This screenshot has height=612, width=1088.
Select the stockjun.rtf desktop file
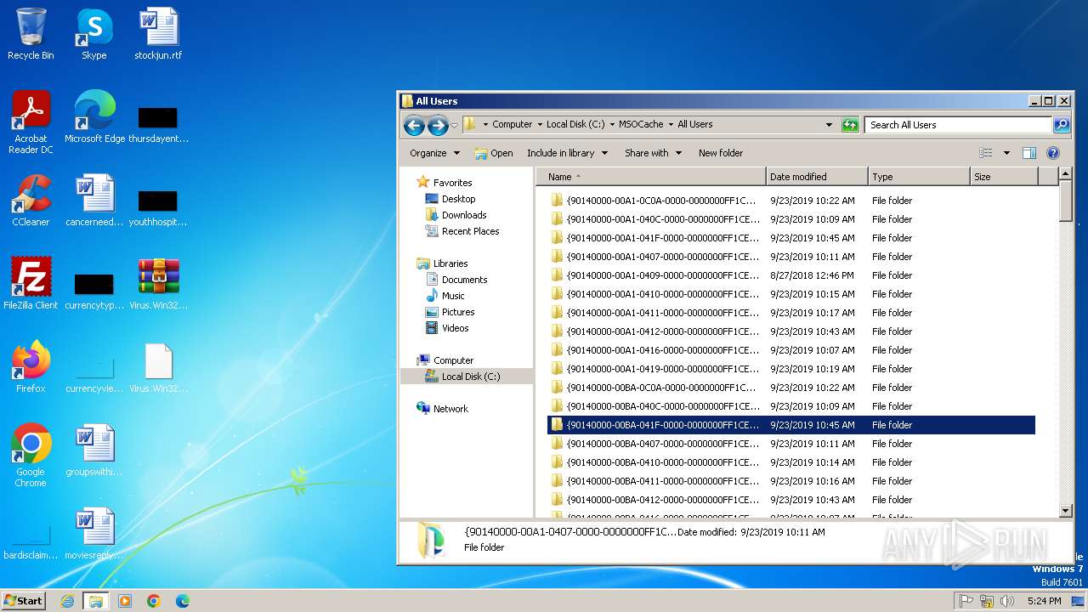tap(158, 34)
